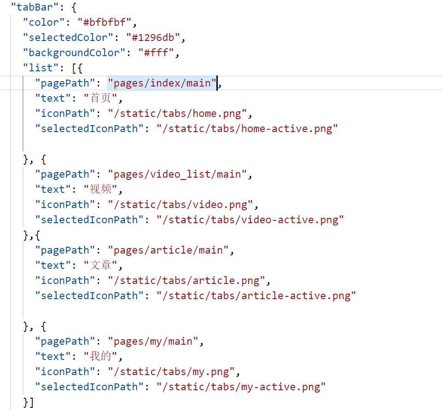The height and width of the screenshot is (411, 442).
Task: Click the "首页" text value
Action: tap(101, 98)
